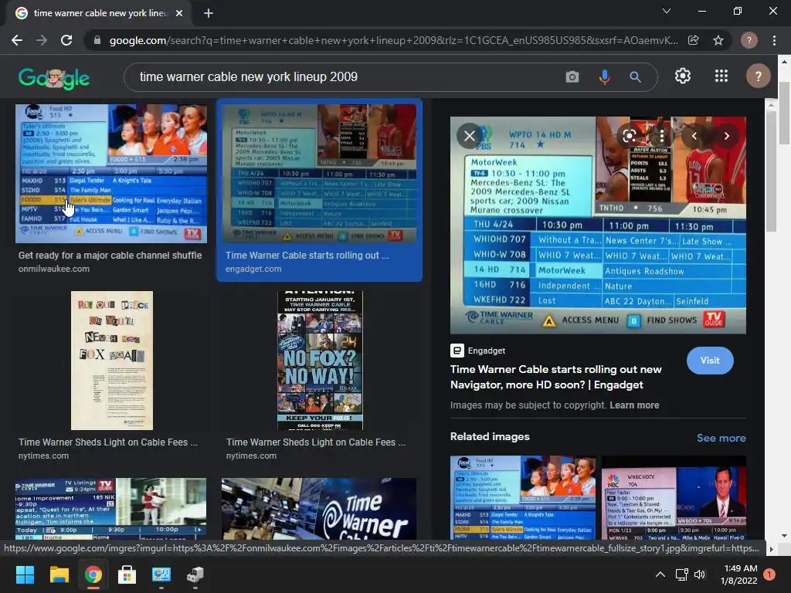Reload the current page

click(66, 40)
